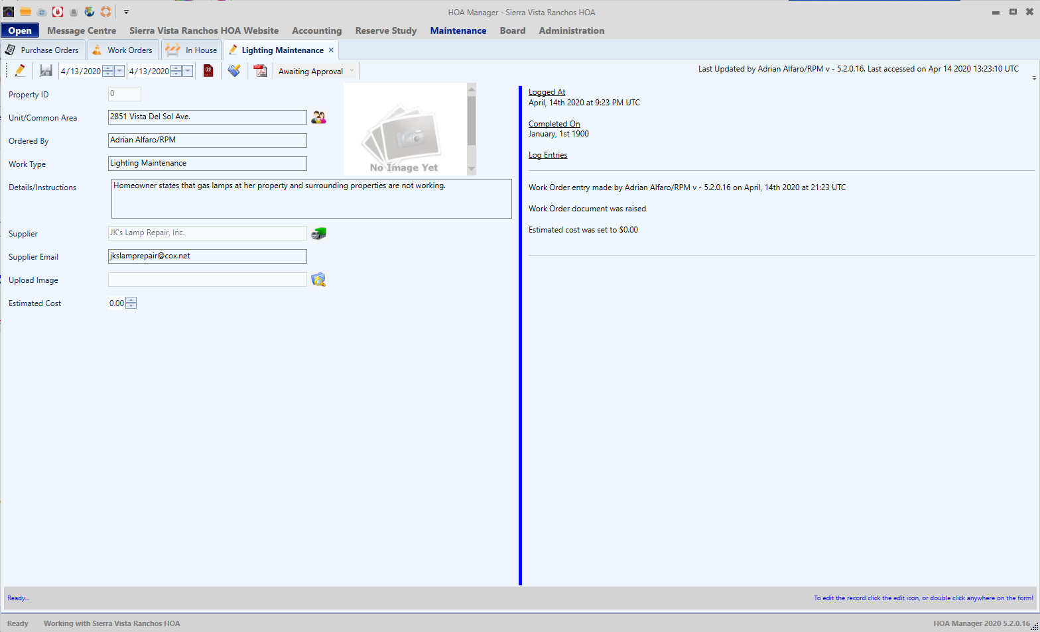
Task: Click the people icon beside Unit/Common Area
Action: (318, 117)
